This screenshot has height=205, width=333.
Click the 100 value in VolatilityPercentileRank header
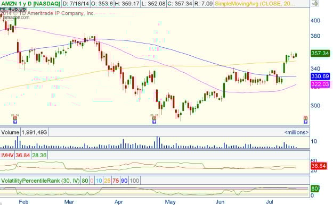pos(134,181)
